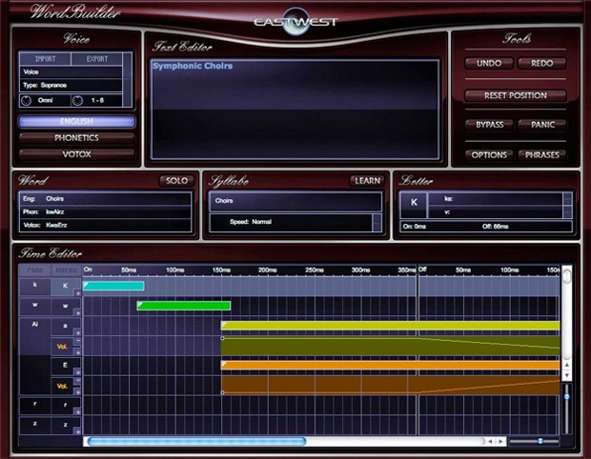This screenshot has width=591, height=459.
Task: Click the yellow a phoneme bar
Action: [x=391, y=326]
